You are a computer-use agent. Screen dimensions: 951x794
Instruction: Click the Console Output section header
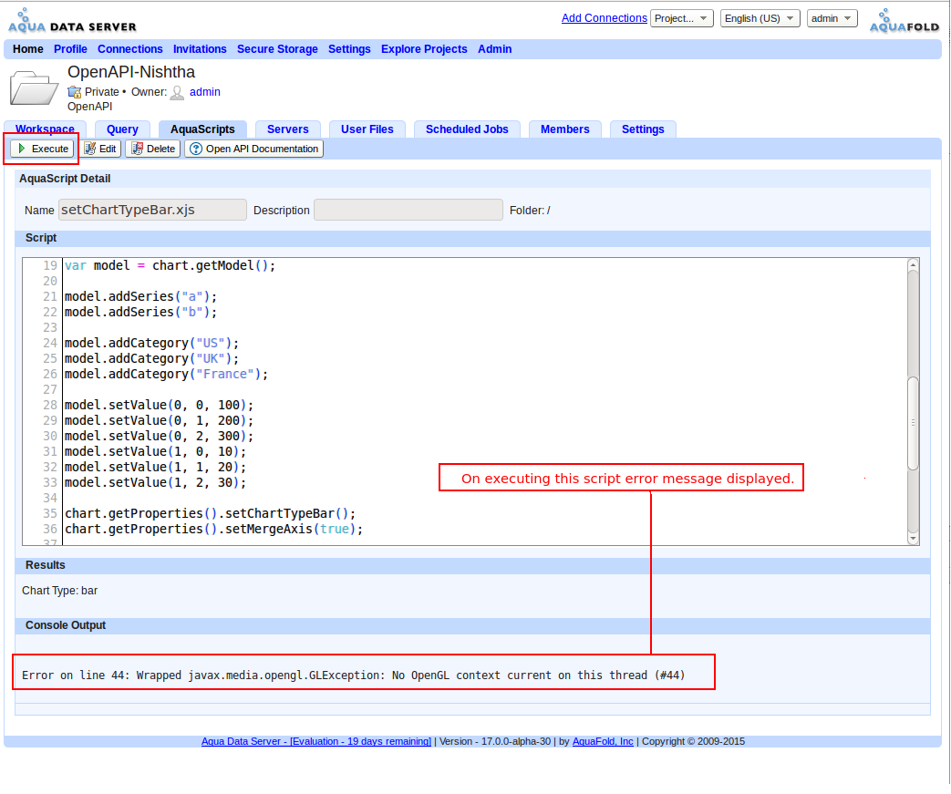(472, 625)
